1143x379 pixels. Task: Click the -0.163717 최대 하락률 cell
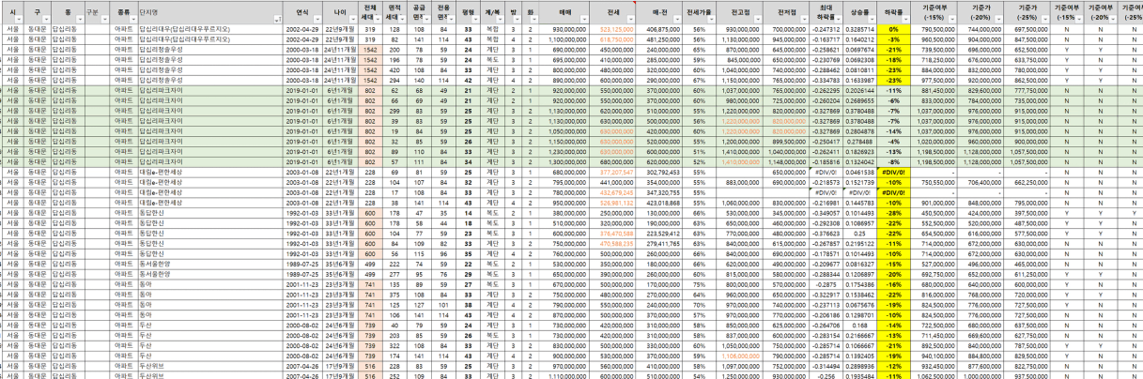pos(826,40)
